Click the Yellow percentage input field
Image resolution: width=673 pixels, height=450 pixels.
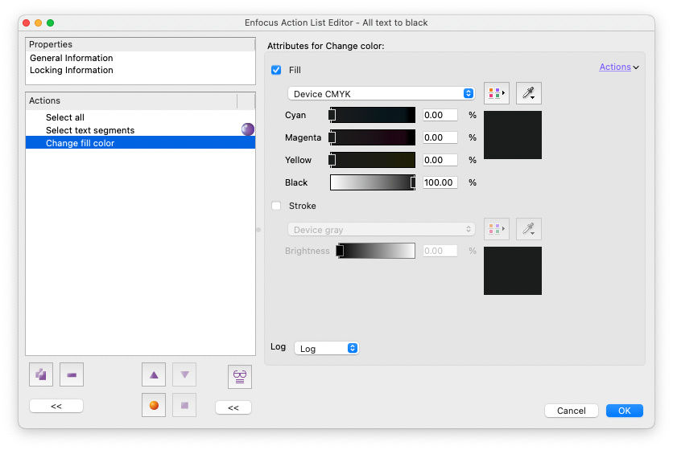440,160
